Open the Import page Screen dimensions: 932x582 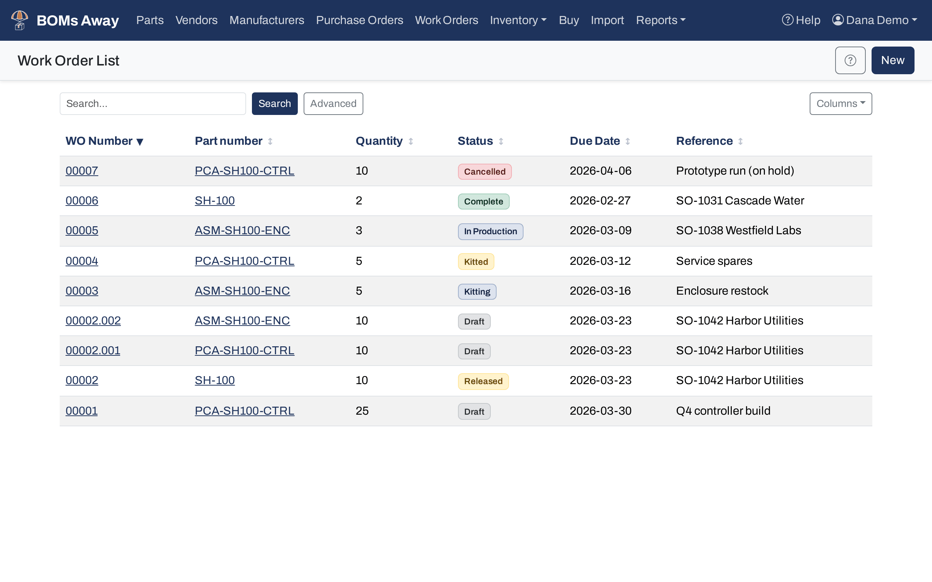click(x=607, y=20)
